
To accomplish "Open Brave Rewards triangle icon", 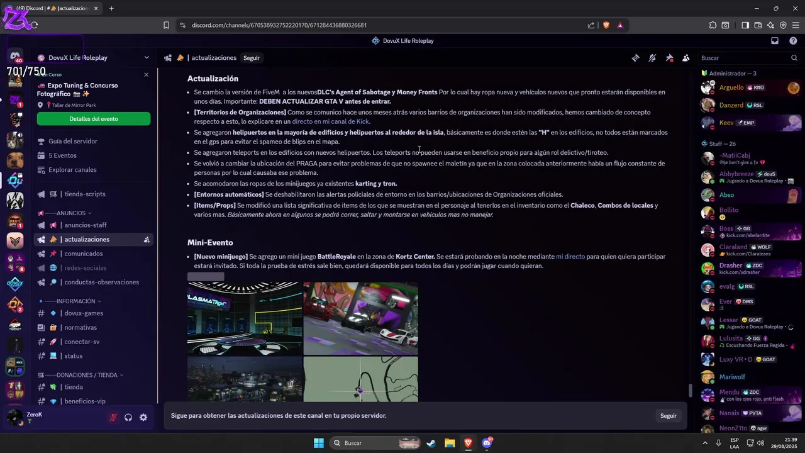I will pyautogui.click(x=620, y=25).
